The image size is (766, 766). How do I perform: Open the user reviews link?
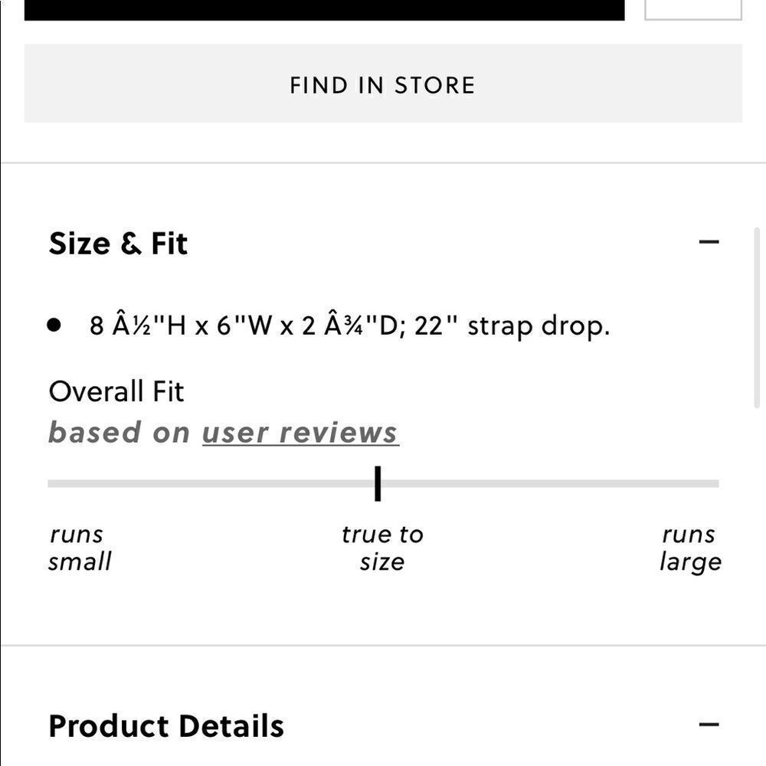coord(300,433)
